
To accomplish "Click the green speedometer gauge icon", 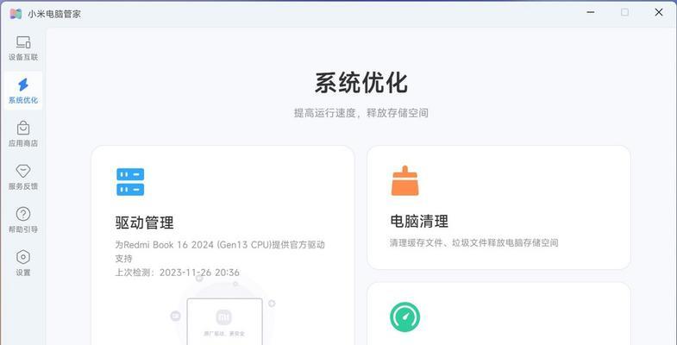I will [x=404, y=317].
